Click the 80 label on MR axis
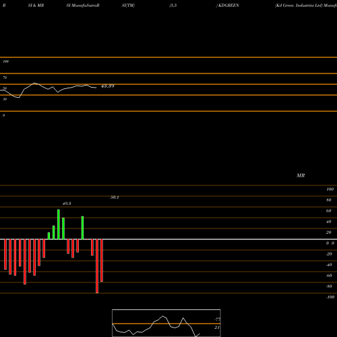337x337 pixels. [329, 200]
